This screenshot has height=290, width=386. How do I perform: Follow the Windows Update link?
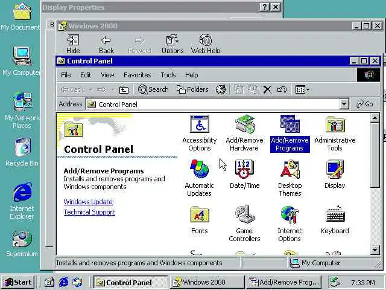pos(88,202)
